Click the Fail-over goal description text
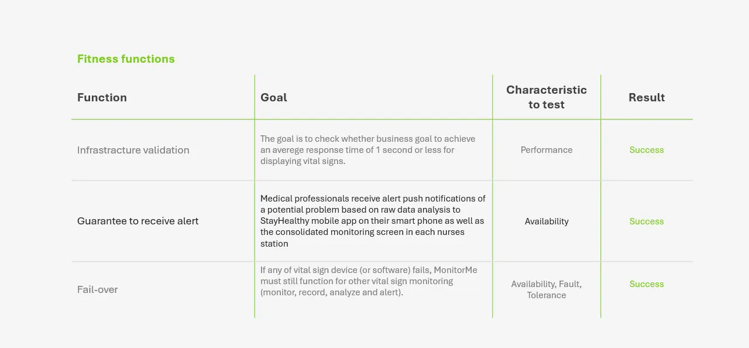This screenshot has width=749, height=348. [369, 281]
